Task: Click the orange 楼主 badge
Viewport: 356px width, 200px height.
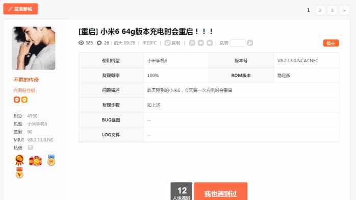Action: click(x=331, y=43)
